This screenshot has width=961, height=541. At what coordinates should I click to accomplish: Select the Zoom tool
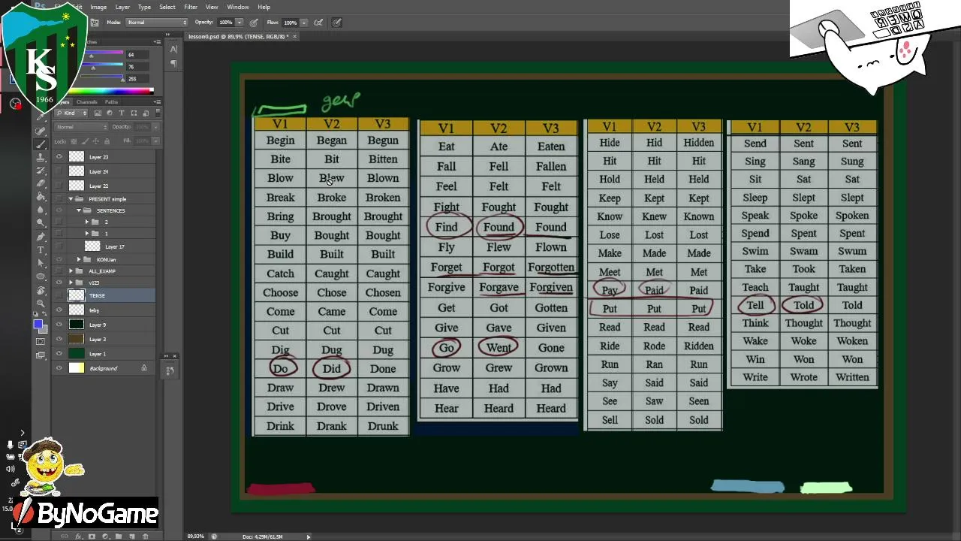point(41,303)
